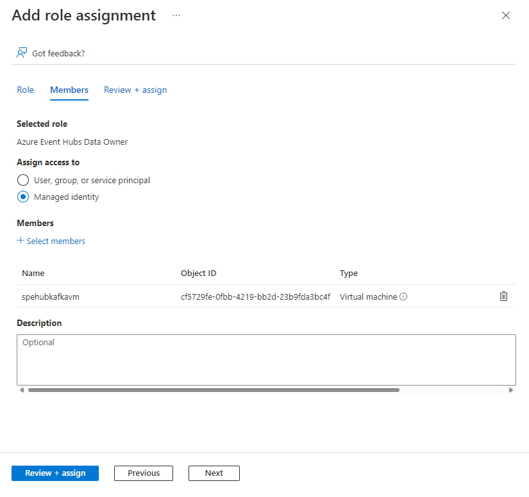Close the Add role assignment pane
This screenshot has width=529, height=497.
[505, 16]
